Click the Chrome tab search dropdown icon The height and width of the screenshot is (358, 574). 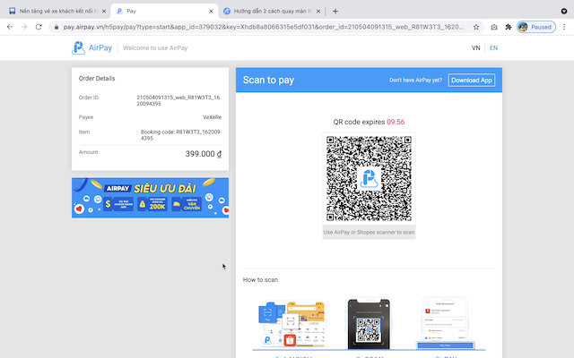coord(564,12)
